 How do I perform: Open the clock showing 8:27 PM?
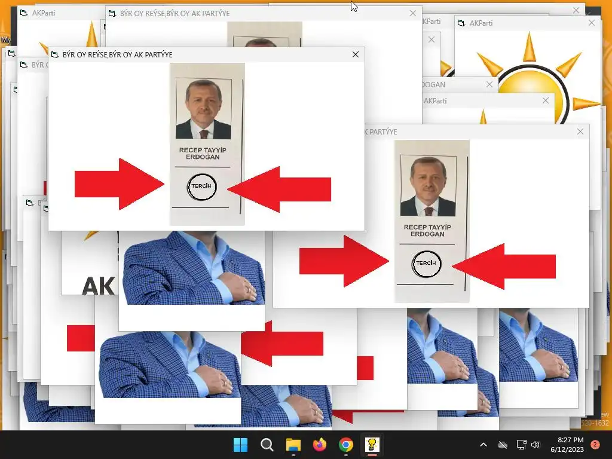coord(567,445)
